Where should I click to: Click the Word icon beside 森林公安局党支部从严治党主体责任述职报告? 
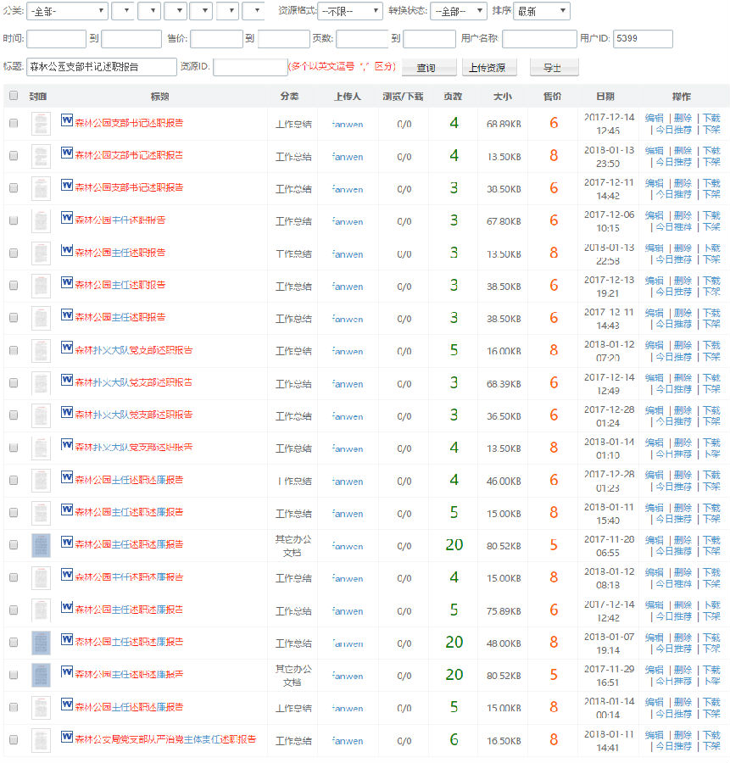point(67,738)
